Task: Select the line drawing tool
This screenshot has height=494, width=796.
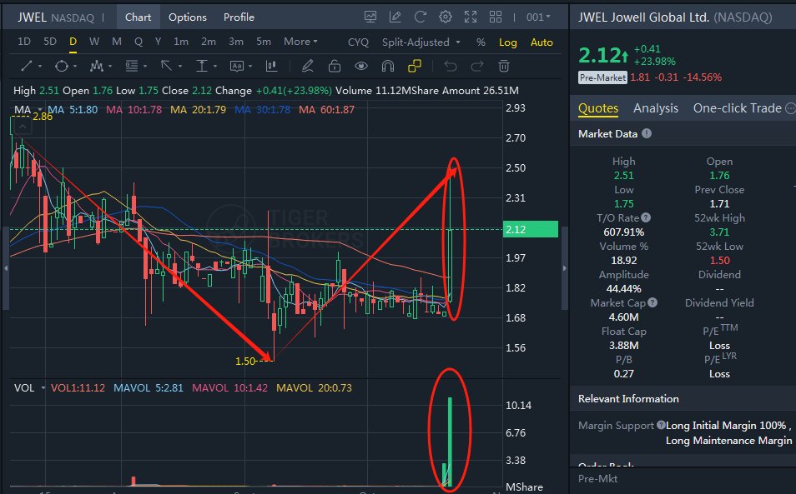Action: (27, 66)
